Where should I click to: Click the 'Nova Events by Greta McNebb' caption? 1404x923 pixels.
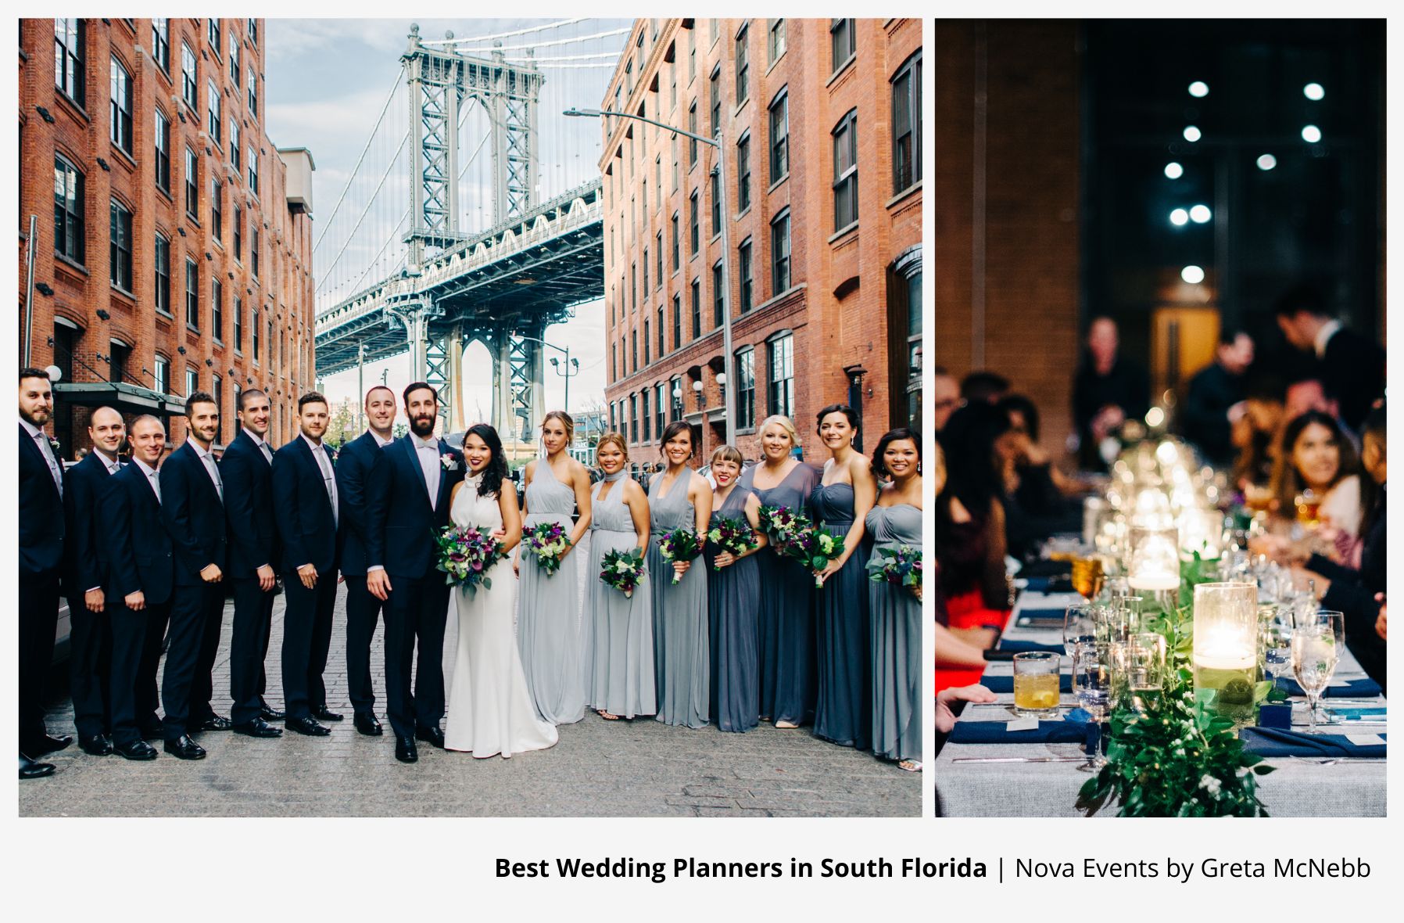coord(1192,868)
